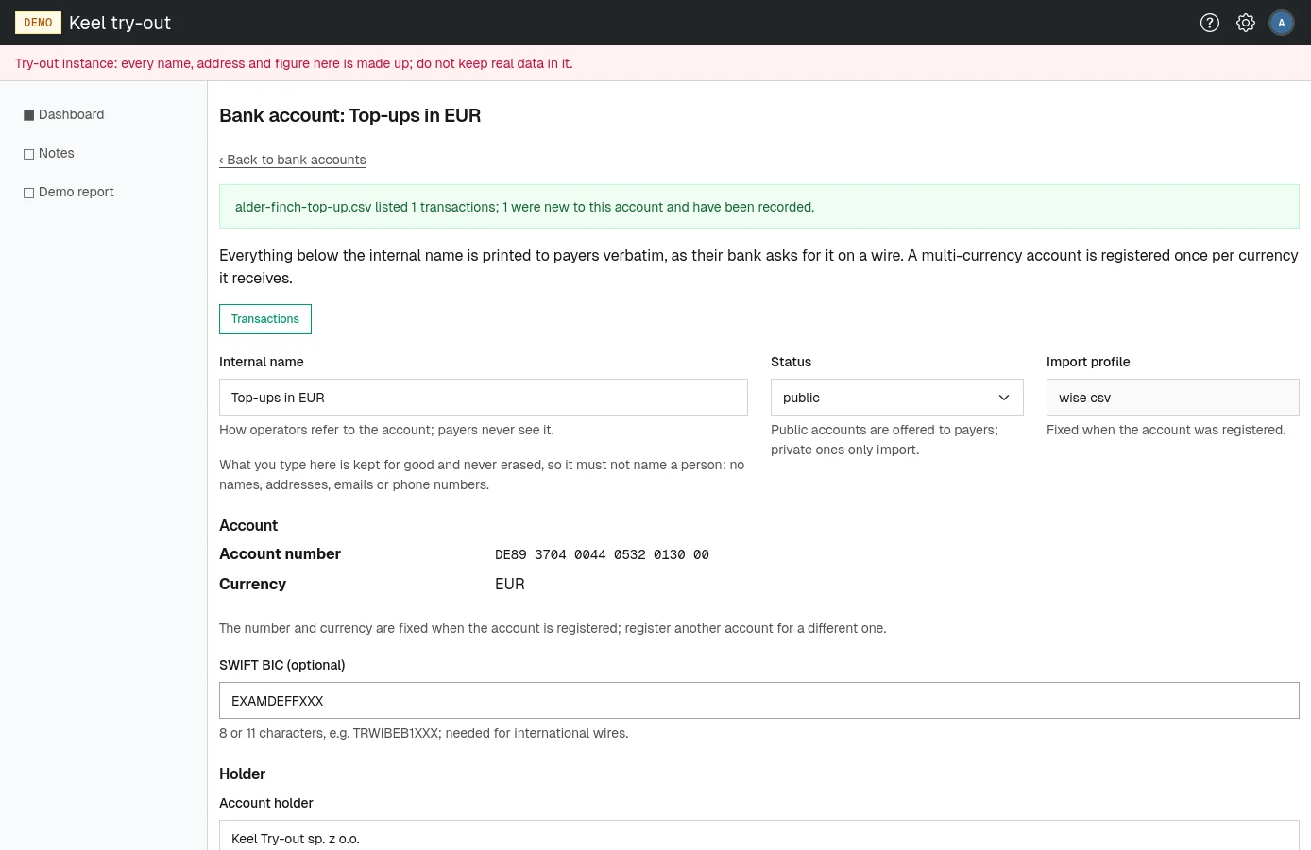This screenshot has width=1311, height=850.
Task: Open the Transactions button
Action: point(265,319)
